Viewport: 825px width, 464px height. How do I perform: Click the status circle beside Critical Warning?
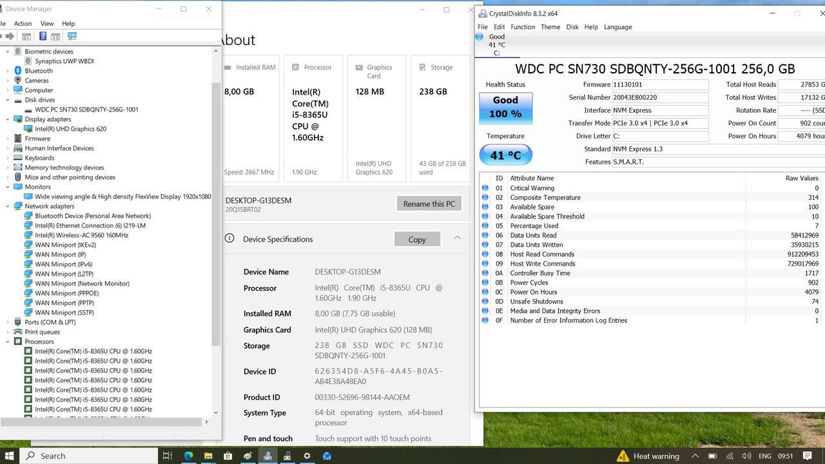click(485, 188)
